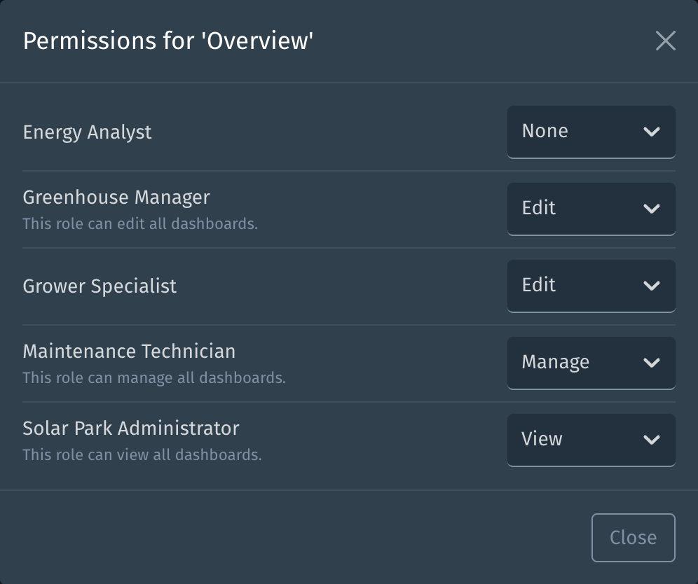Viewport: 698px width, 584px height.
Task: Open the 'Manage' dropdown for Maintenance Technician
Action: click(x=591, y=362)
